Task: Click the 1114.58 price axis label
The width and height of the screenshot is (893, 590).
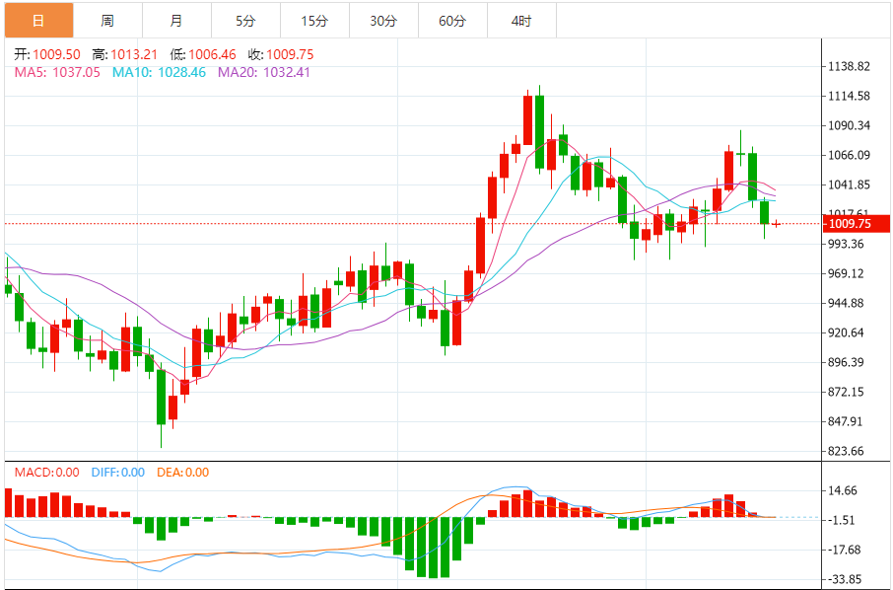Action: click(850, 97)
